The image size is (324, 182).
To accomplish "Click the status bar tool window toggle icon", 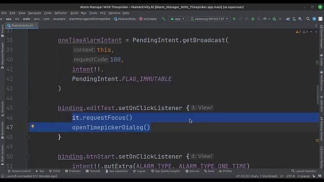I will pyautogui.click(x=3, y=176).
